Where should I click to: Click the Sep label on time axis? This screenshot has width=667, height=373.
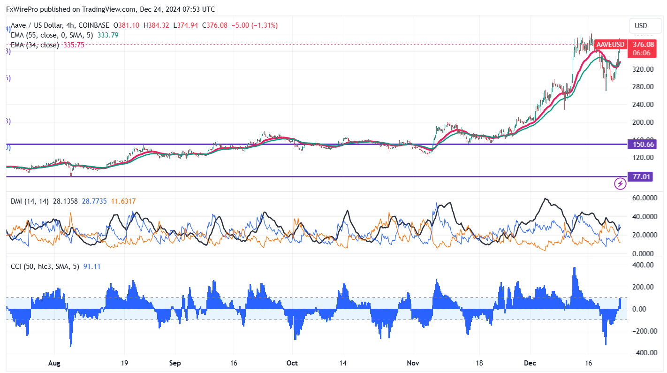pyautogui.click(x=175, y=363)
